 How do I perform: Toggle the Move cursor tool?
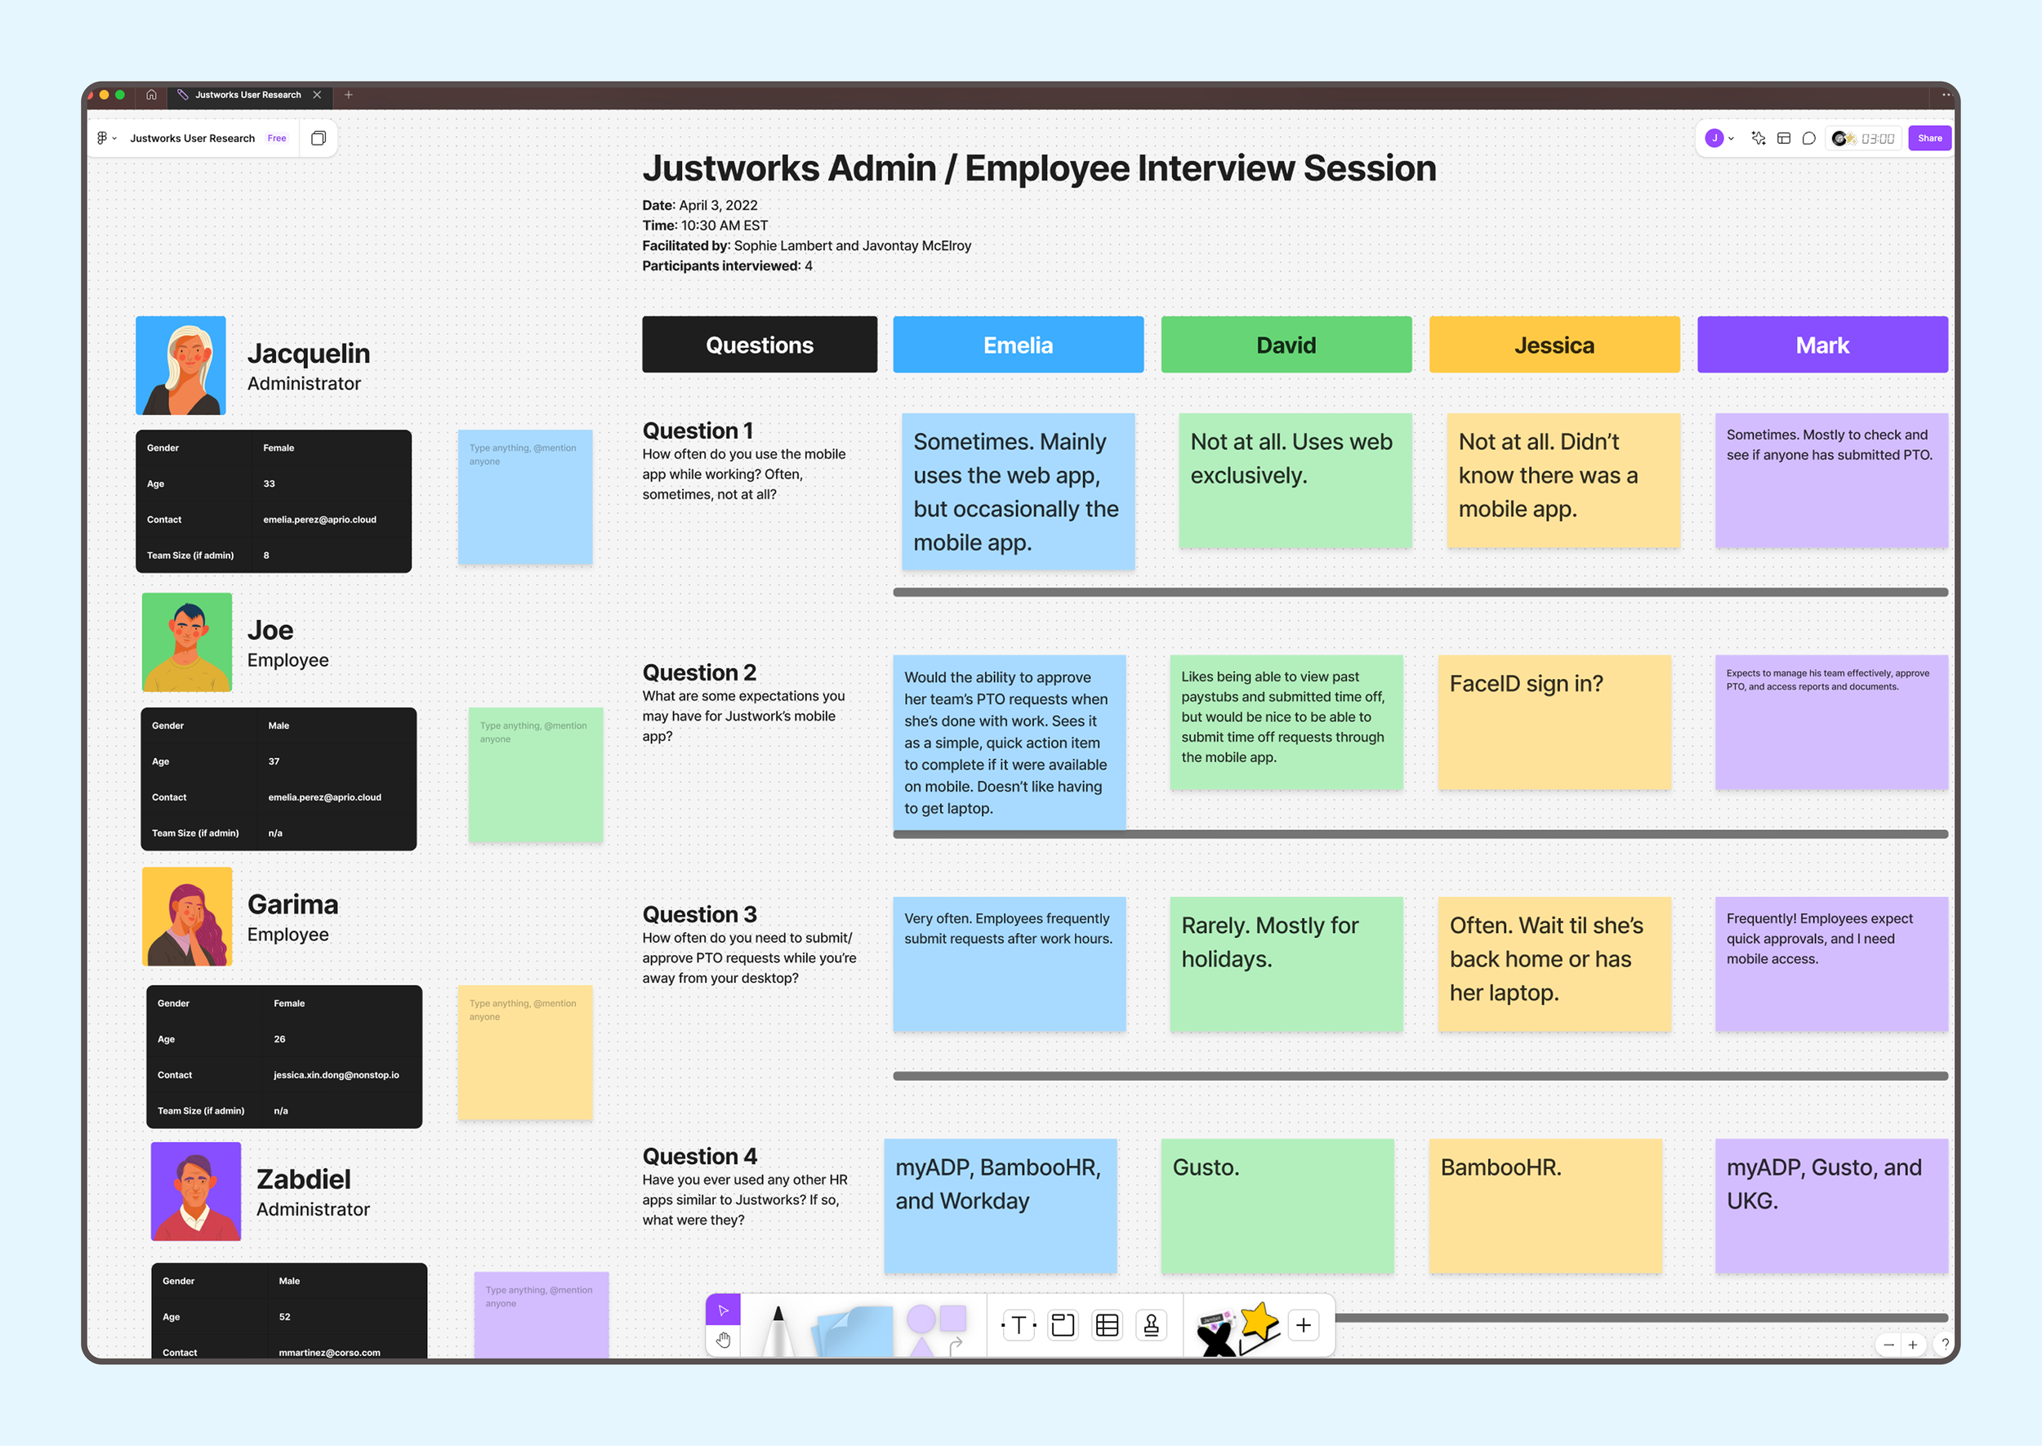(x=723, y=1309)
